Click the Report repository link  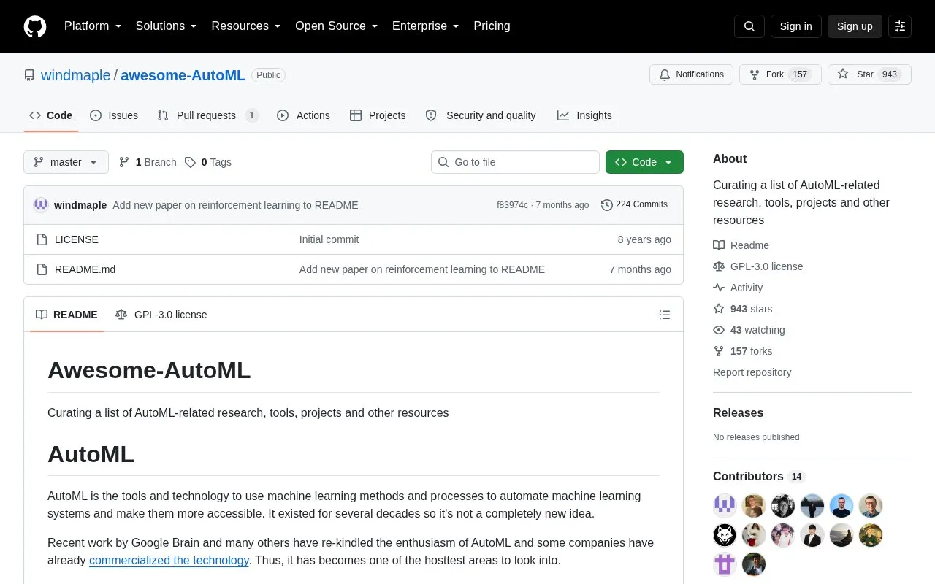click(752, 372)
